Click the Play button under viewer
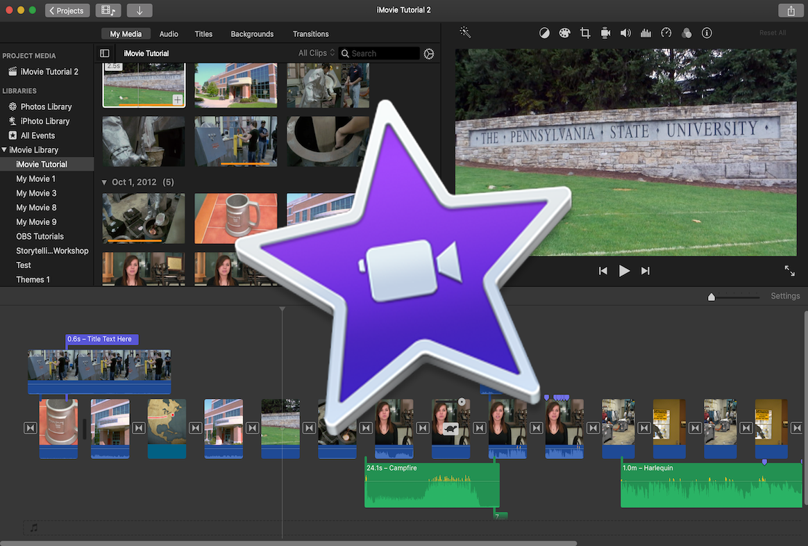 tap(624, 271)
